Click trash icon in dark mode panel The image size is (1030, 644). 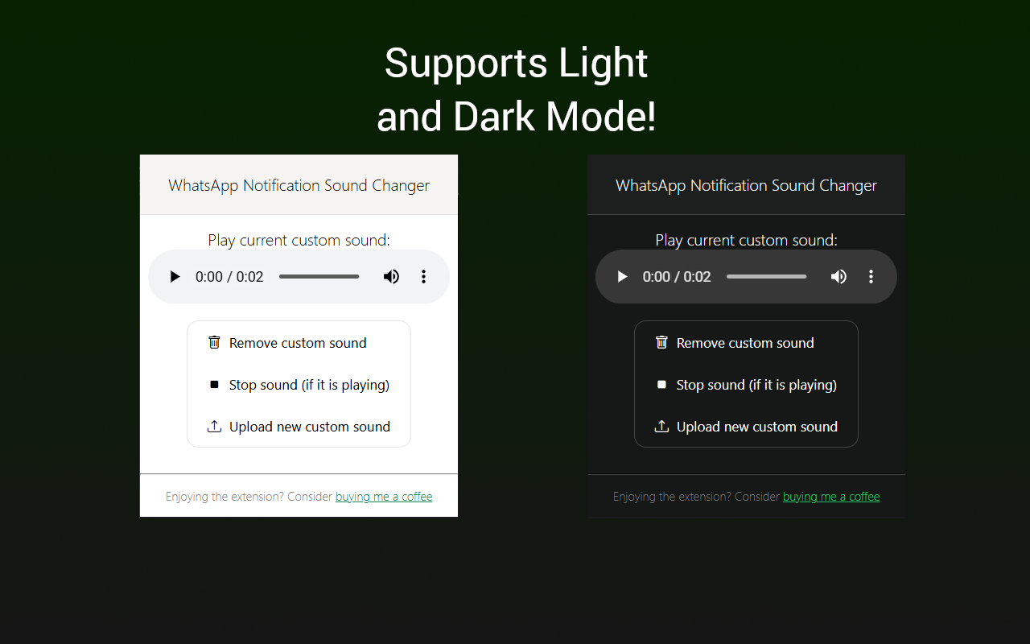661,342
